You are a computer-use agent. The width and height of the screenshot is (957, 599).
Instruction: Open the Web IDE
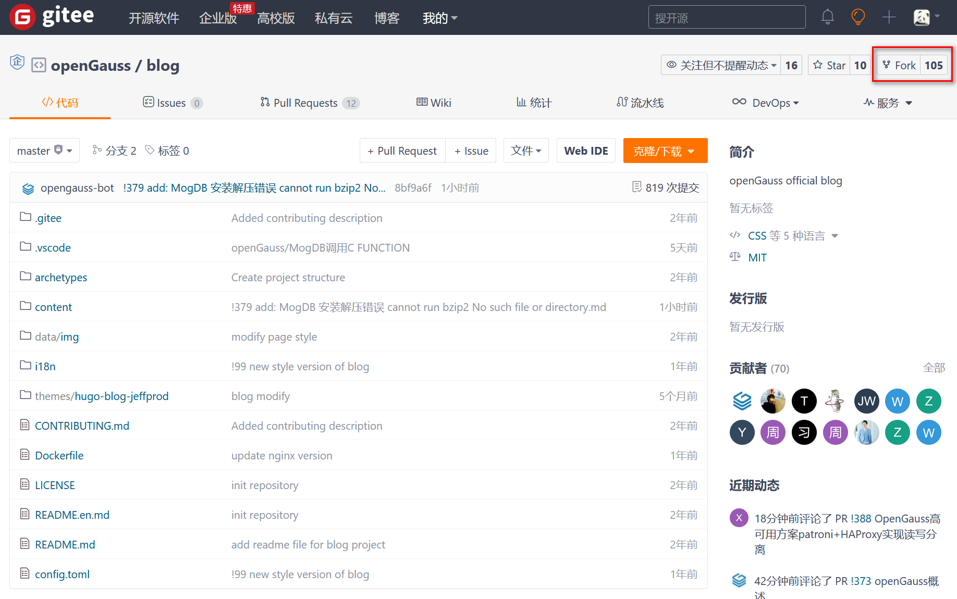tap(586, 151)
